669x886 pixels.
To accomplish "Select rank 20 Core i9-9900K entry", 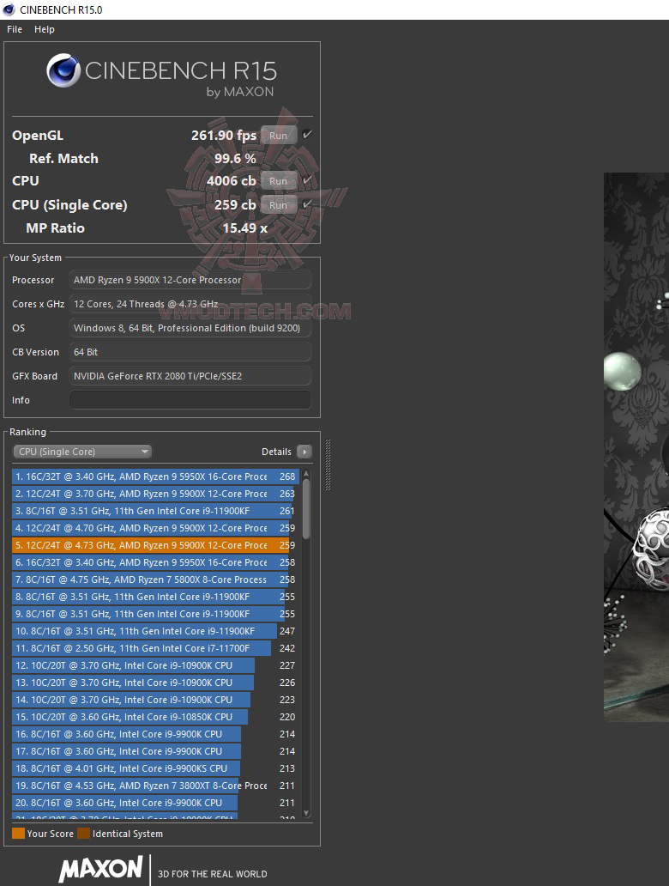I will [x=155, y=803].
